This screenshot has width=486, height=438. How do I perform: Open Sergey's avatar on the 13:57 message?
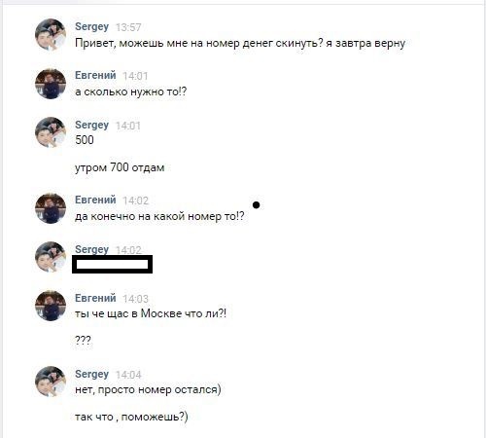51,34
